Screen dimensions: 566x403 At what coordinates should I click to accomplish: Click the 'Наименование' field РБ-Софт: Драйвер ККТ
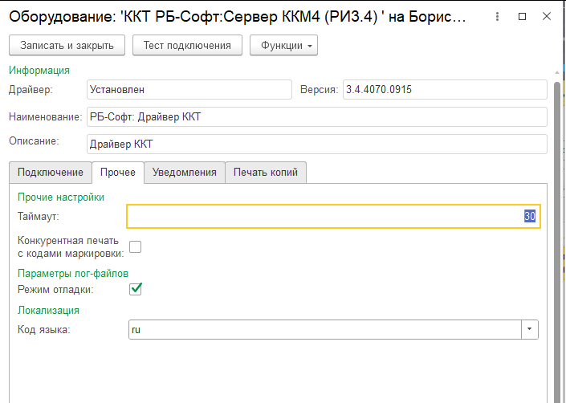[317, 117]
